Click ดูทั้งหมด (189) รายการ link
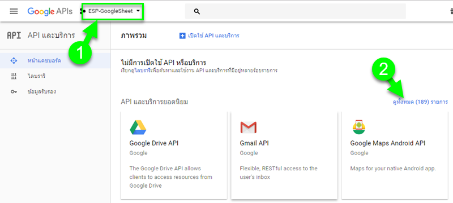Screen dimensions: 453x203 pos(420,102)
